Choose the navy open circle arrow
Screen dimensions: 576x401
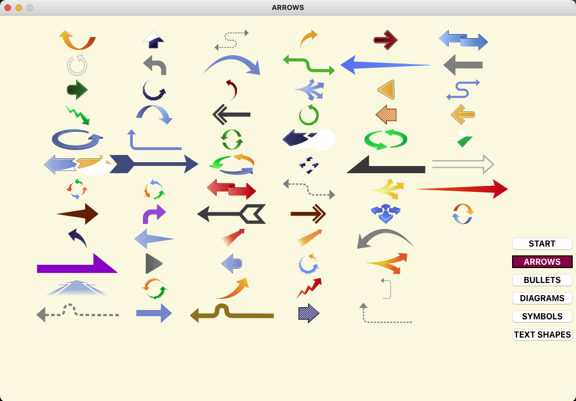point(154,90)
